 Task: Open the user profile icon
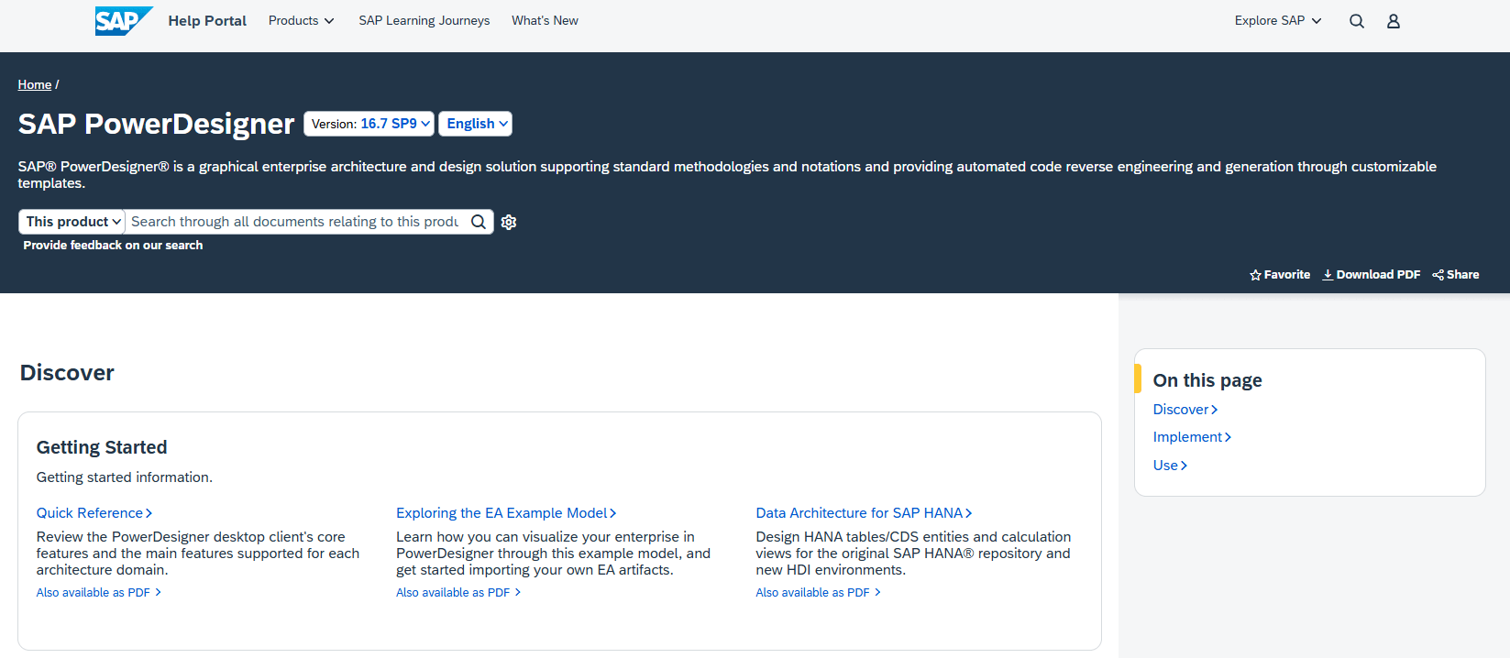click(1394, 21)
